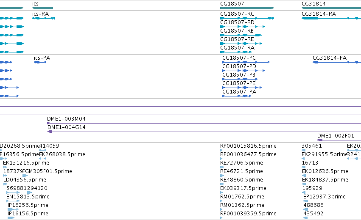Select transcript CG31814-RA
The image size is (361, 220).
pyautogui.click(x=319, y=14)
